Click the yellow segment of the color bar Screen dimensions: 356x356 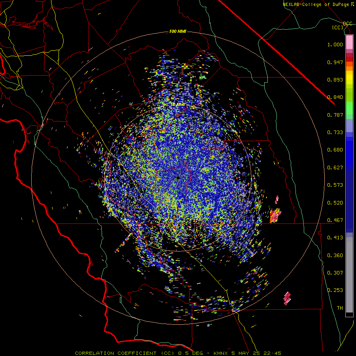click(349, 78)
